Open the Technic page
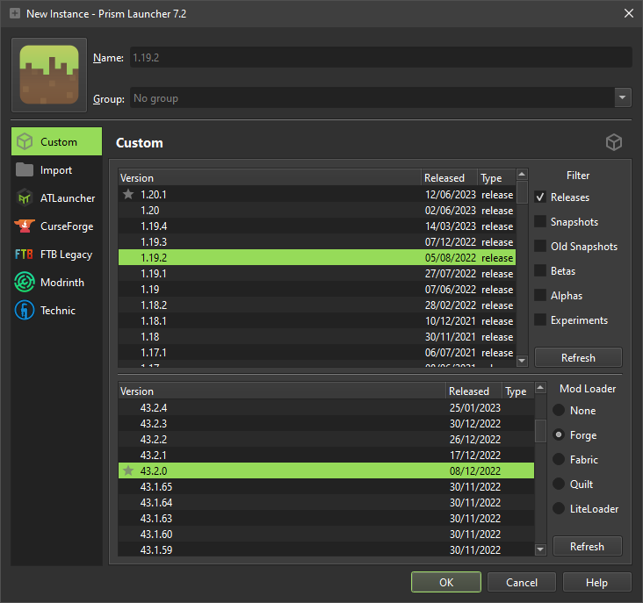This screenshot has height=603, width=643. tap(56, 310)
